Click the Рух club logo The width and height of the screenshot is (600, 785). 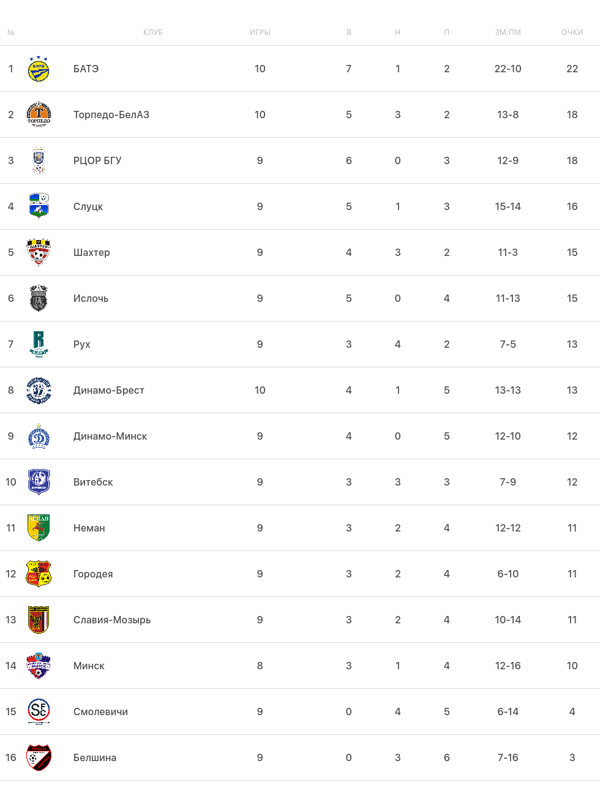39,344
